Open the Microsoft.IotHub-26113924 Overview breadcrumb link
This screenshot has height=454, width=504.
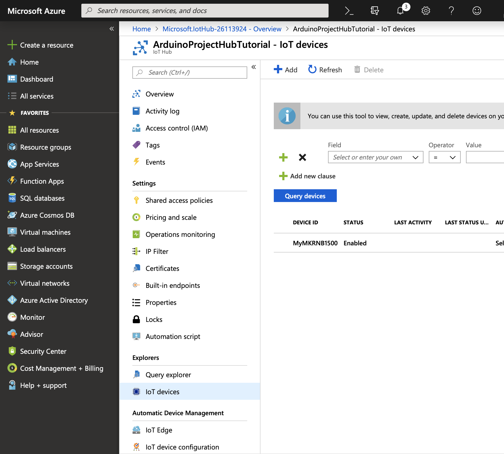pyautogui.click(x=222, y=29)
